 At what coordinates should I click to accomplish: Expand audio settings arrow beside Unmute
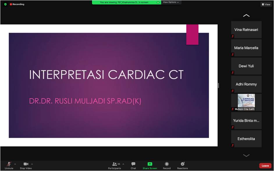click(15, 164)
